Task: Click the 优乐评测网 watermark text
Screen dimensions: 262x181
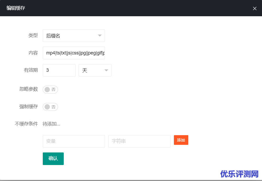Action: [x=239, y=174]
